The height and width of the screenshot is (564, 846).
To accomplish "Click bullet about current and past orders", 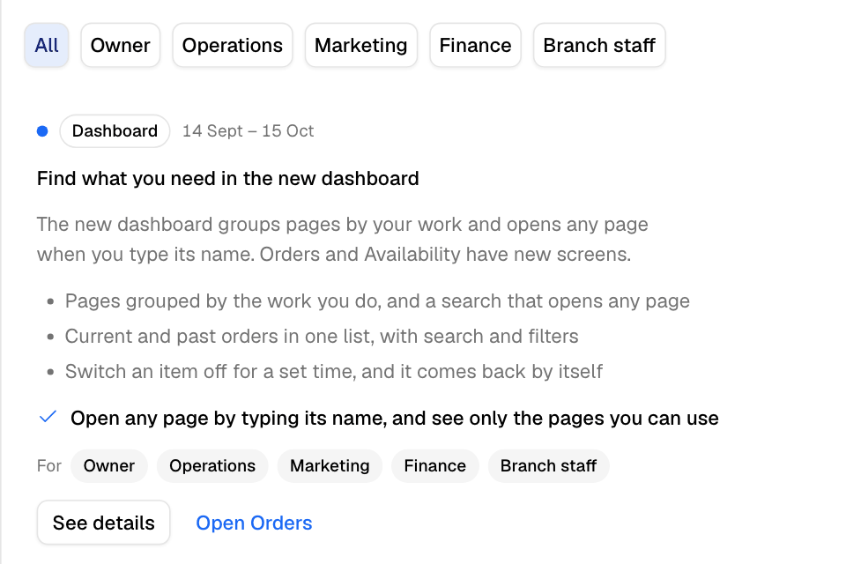I will click(322, 337).
